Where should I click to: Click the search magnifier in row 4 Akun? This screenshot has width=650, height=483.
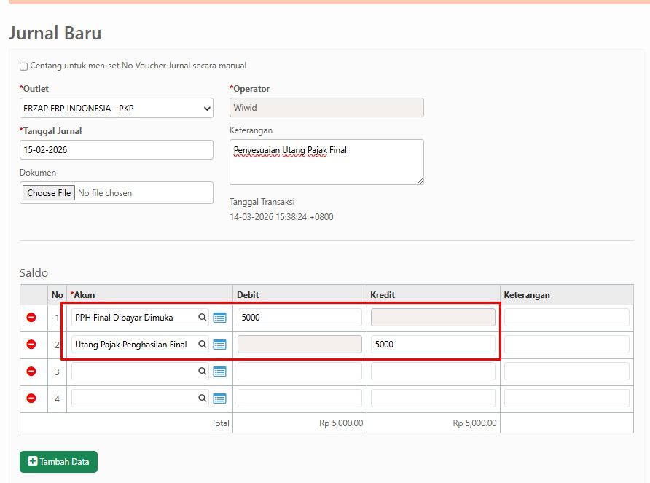tap(203, 398)
